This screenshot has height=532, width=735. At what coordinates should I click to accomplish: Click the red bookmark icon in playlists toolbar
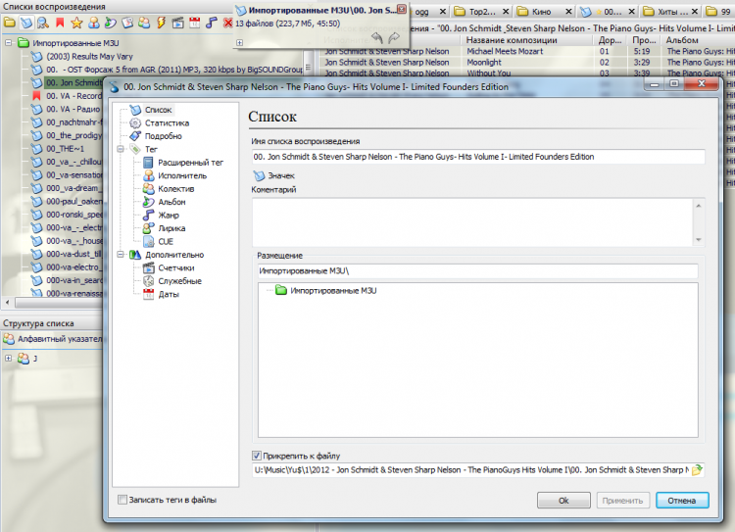tap(60, 22)
